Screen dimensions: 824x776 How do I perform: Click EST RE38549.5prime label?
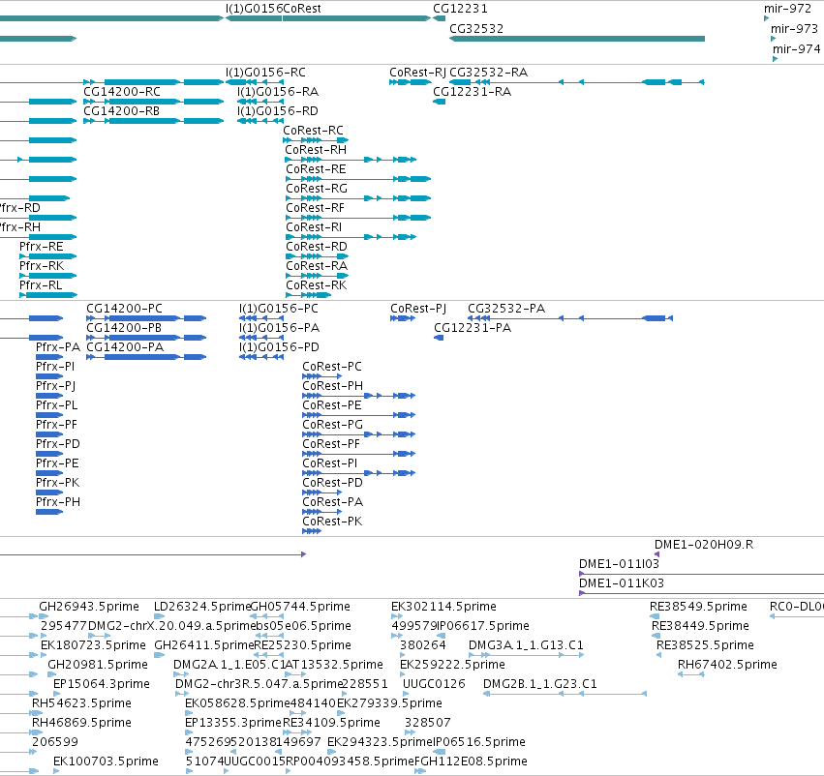698,607
